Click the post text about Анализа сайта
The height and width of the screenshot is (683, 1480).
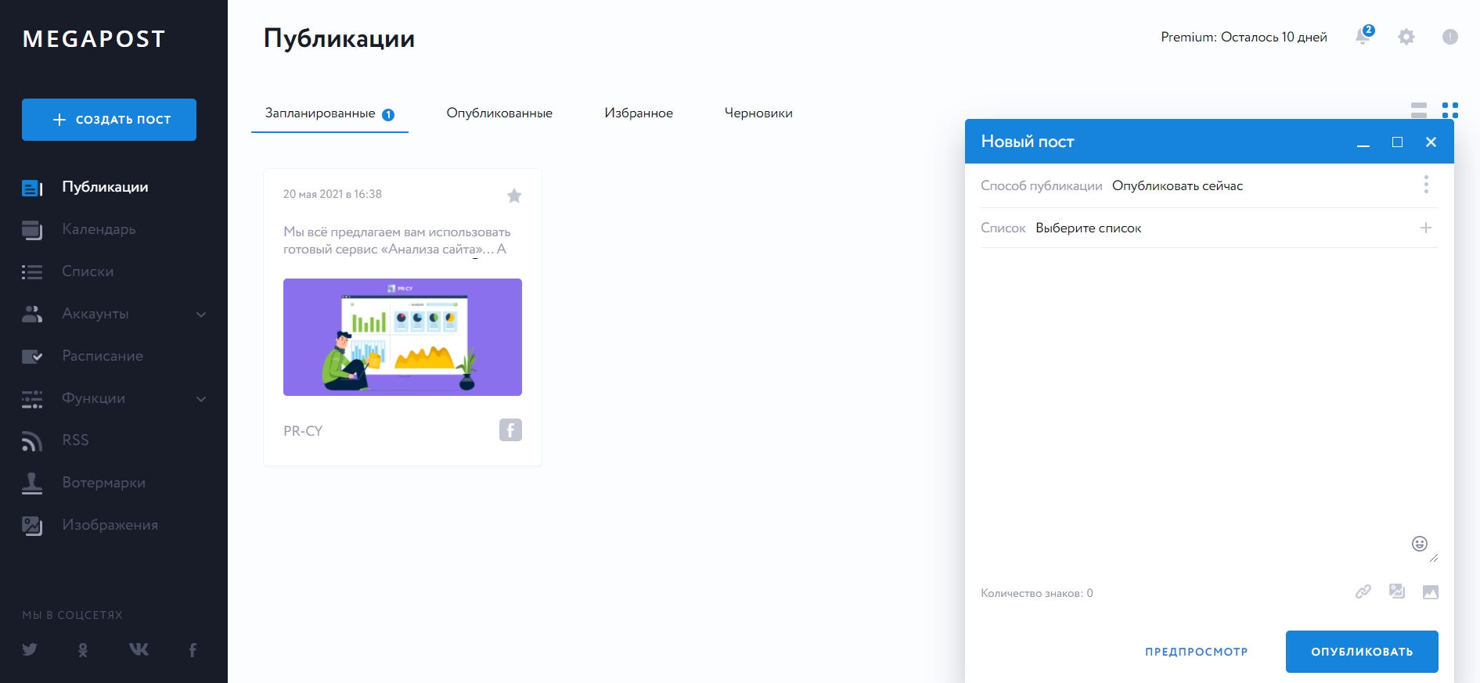pyautogui.click(x=397, y=241)
